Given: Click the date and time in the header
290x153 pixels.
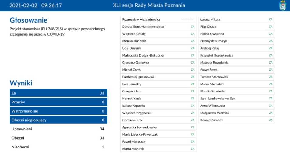Looking at the screenshot, I should [x=36, y=5].
